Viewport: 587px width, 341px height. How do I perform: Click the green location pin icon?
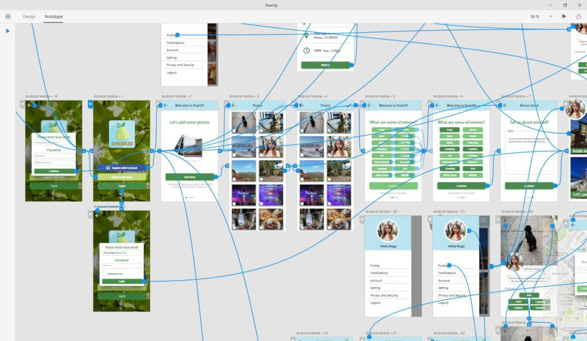pyautogui.click(x=306, y=36)
